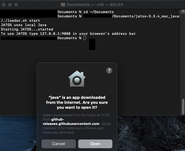Click the jatos-3.3.4_mac_java path text

click(x=145, y=16)
